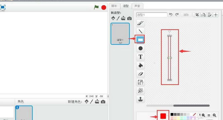
Task: Upload sprite from file
Action: 97,101
